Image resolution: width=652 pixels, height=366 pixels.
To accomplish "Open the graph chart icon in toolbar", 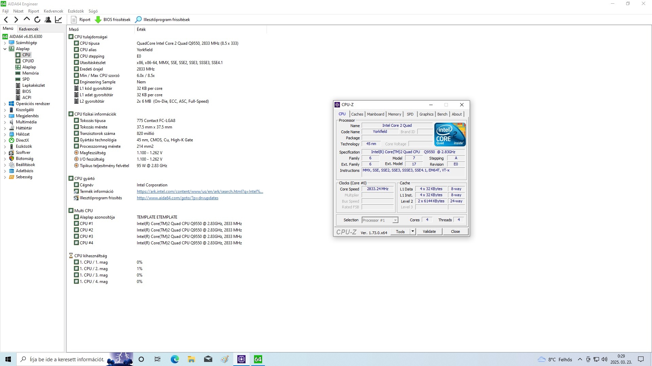I will point(58,20).
